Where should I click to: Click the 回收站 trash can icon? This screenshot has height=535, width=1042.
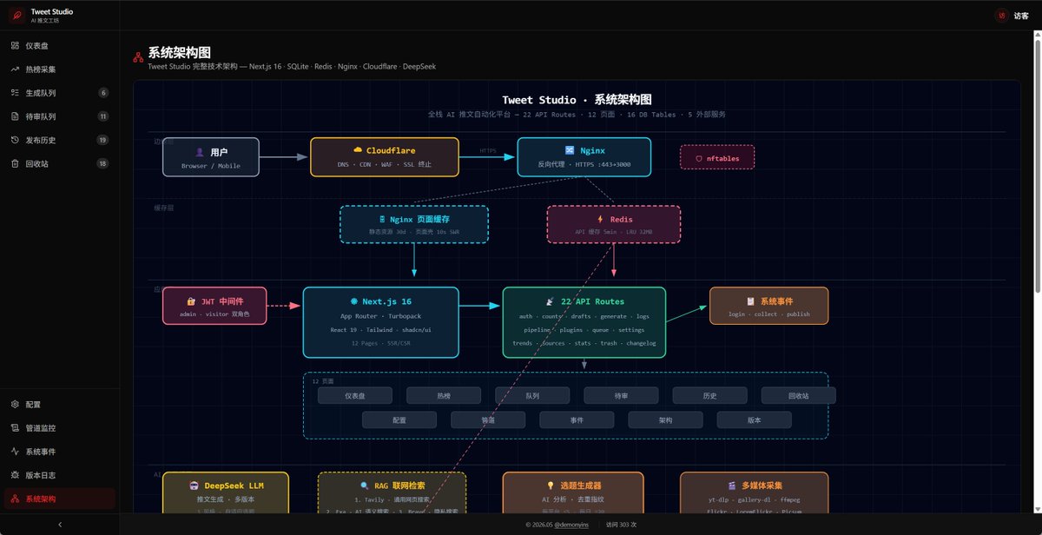point(15,163)
